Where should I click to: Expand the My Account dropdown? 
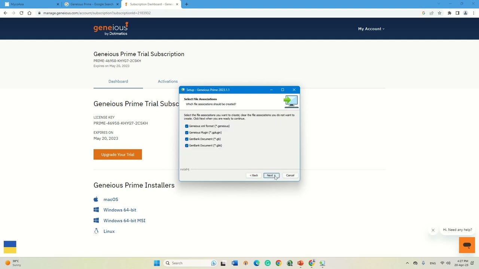point(371,29)
